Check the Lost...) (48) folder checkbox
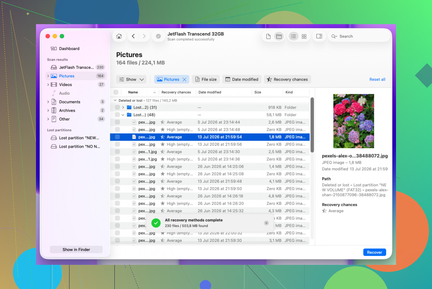The image size is (432, 289). tap(118, 115)
